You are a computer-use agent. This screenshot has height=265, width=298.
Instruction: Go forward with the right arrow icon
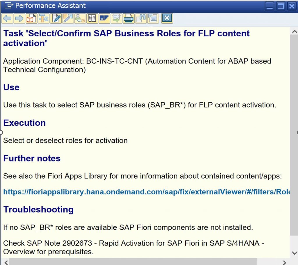[19, 18]
